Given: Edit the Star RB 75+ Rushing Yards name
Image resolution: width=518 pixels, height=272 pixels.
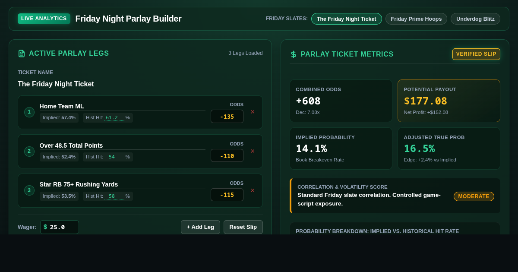Looking at the screenshot, I should (123, 184).
